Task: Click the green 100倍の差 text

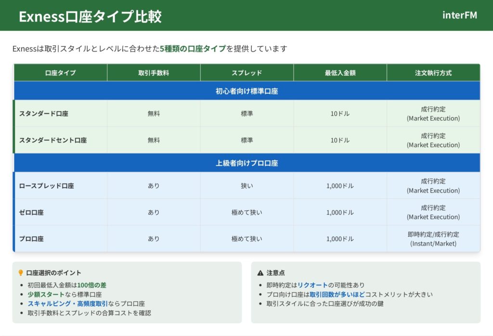Action: pos(92,285)
